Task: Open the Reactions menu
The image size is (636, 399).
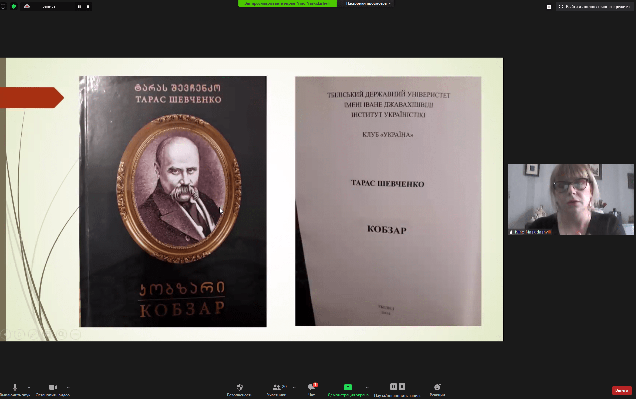Action: [437, 390]
